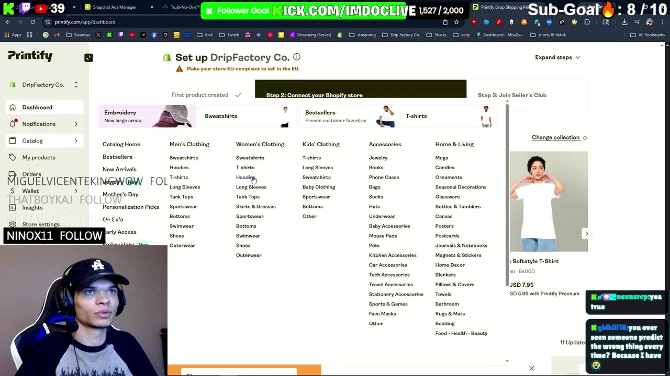This screenshot has height=376, width=670.
Task: Open the DripFactory Co. store switcher
Action: coord(44,85)
